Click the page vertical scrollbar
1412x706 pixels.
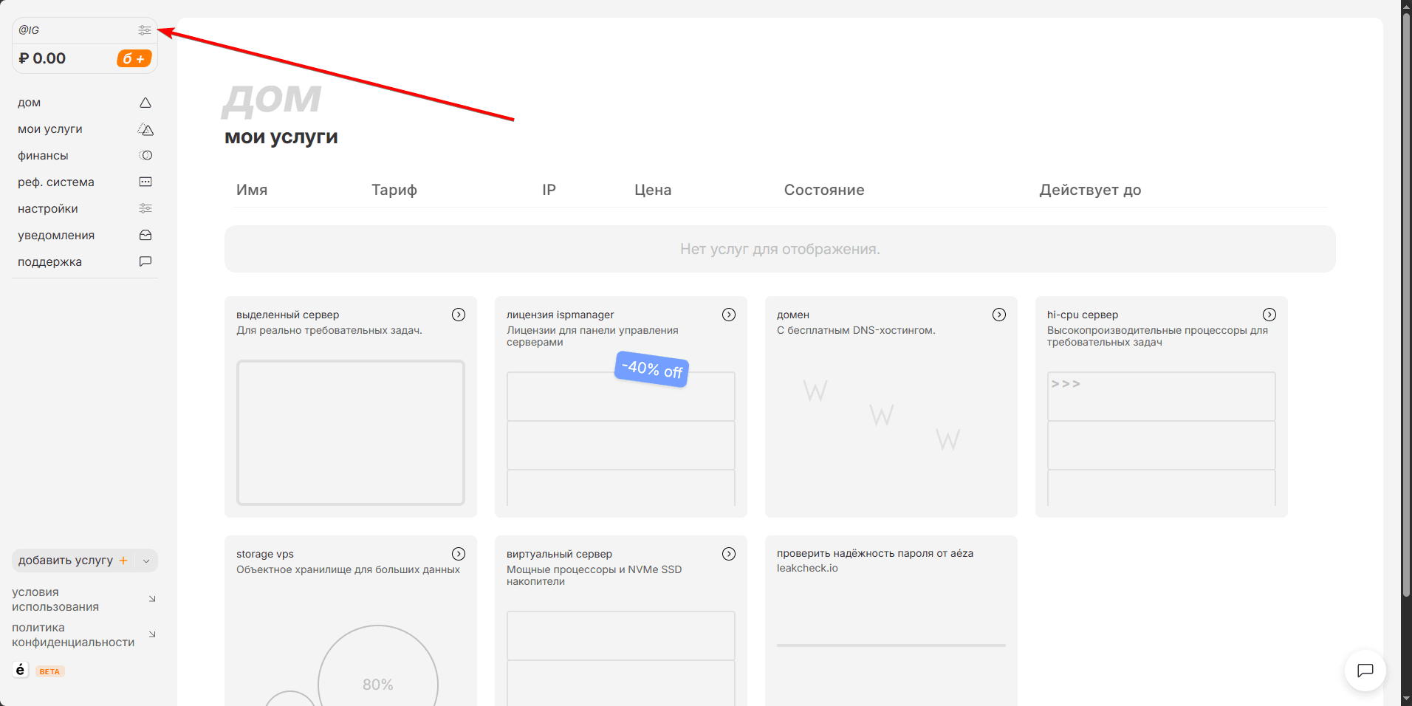1406,295
